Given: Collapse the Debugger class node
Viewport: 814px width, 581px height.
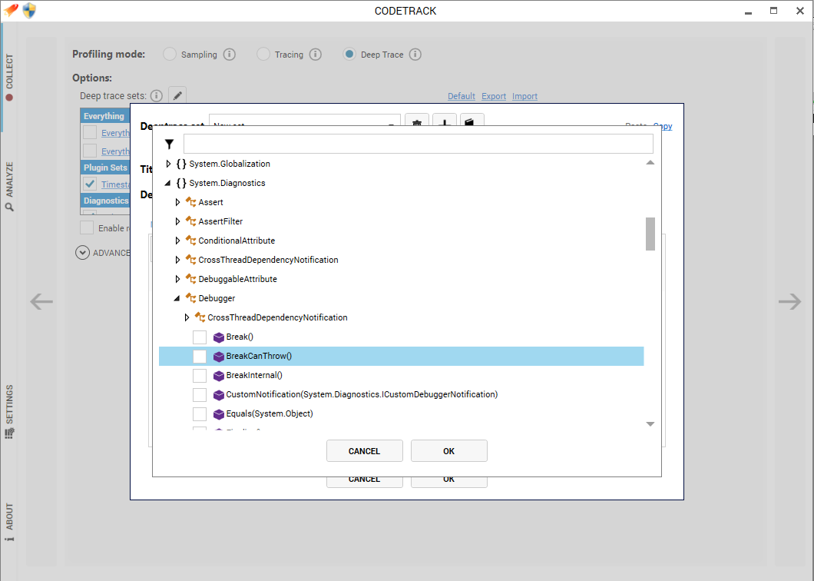Looking at the screenshot, I should (x=177, y=298).
